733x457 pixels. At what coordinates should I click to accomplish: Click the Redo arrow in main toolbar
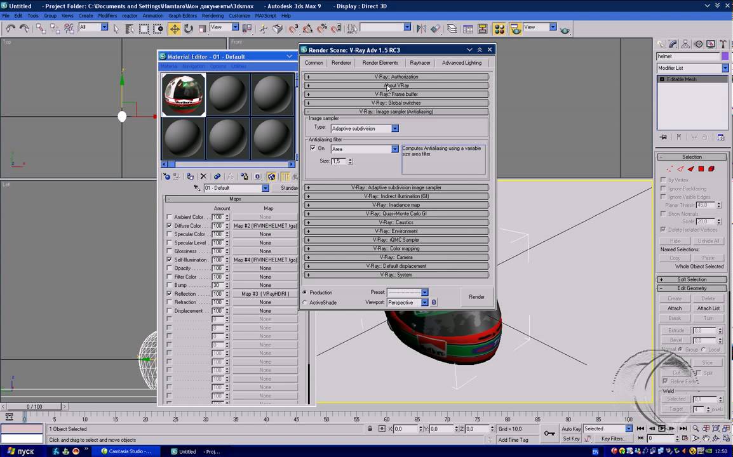[24, 29]
